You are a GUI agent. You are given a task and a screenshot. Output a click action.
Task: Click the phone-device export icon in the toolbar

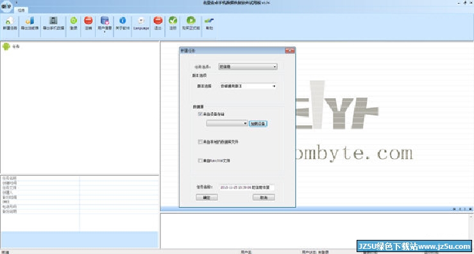click(x=53, y=21)
